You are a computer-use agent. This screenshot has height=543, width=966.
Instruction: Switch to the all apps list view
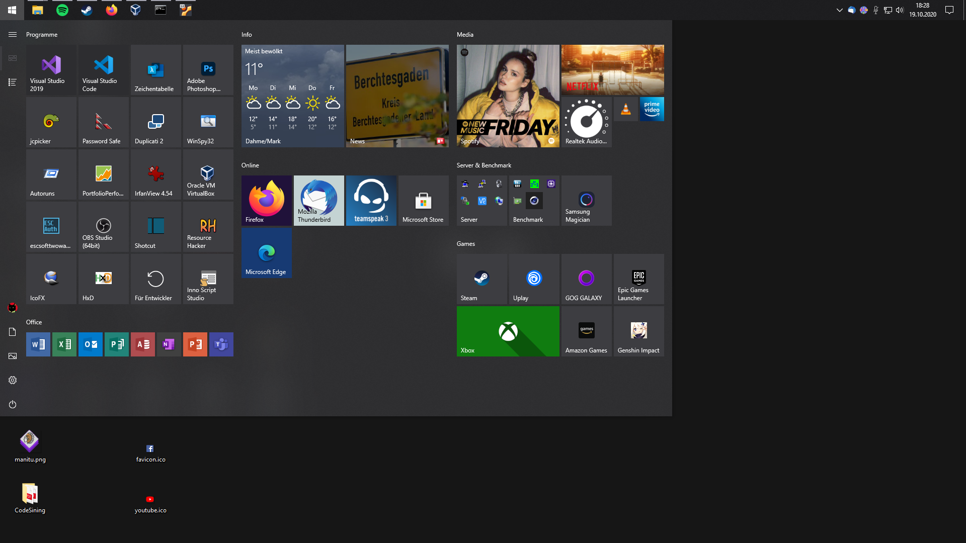click(x=12, y=82)
